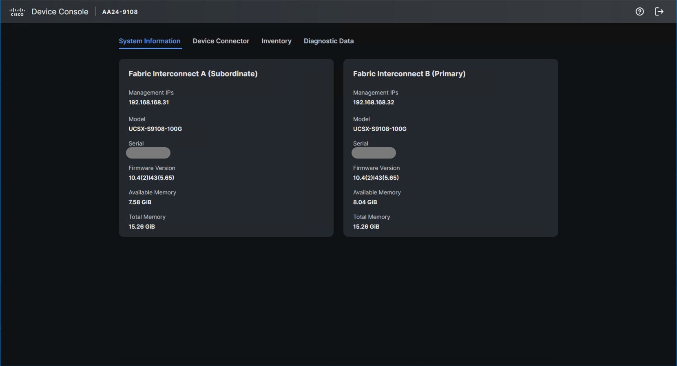Select management IP 192.168.168.32
This screenshot has height=366, width=677.
[374, 102]
